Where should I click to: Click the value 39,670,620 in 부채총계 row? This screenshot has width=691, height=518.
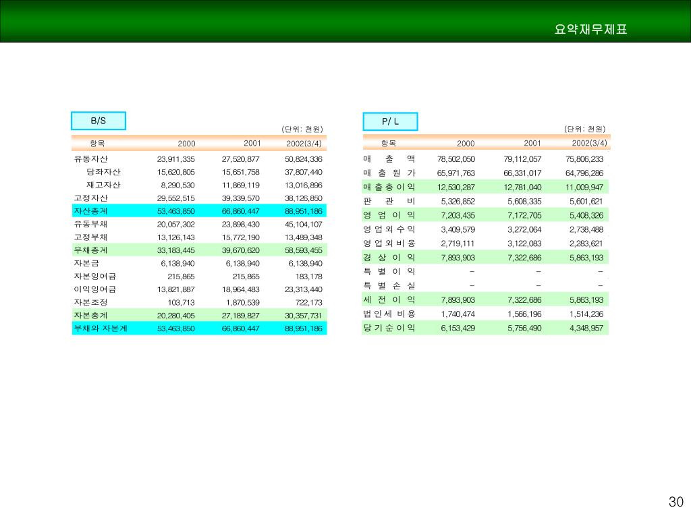click(241, 250)
